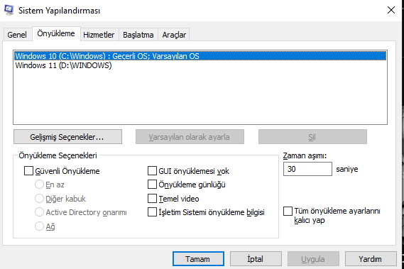This screenshot has width=404, height=269.
Task: Click the Sistem Yapılandırması title bar icon
Action: coord(9,10)
